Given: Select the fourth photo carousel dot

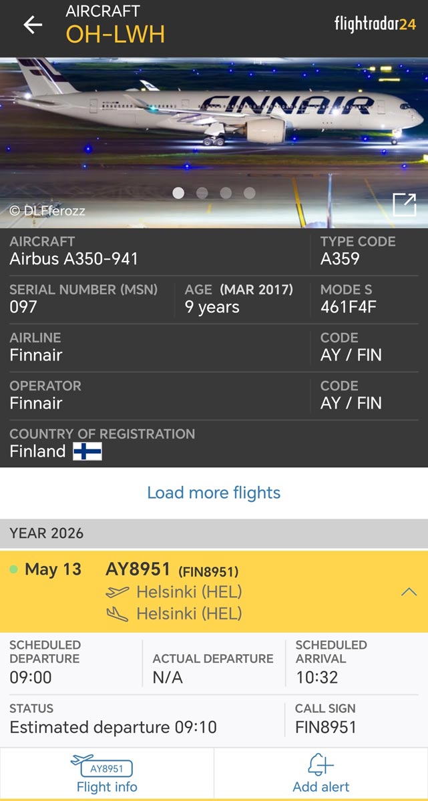Looking at the screenshot, I should tap(250, 193).
